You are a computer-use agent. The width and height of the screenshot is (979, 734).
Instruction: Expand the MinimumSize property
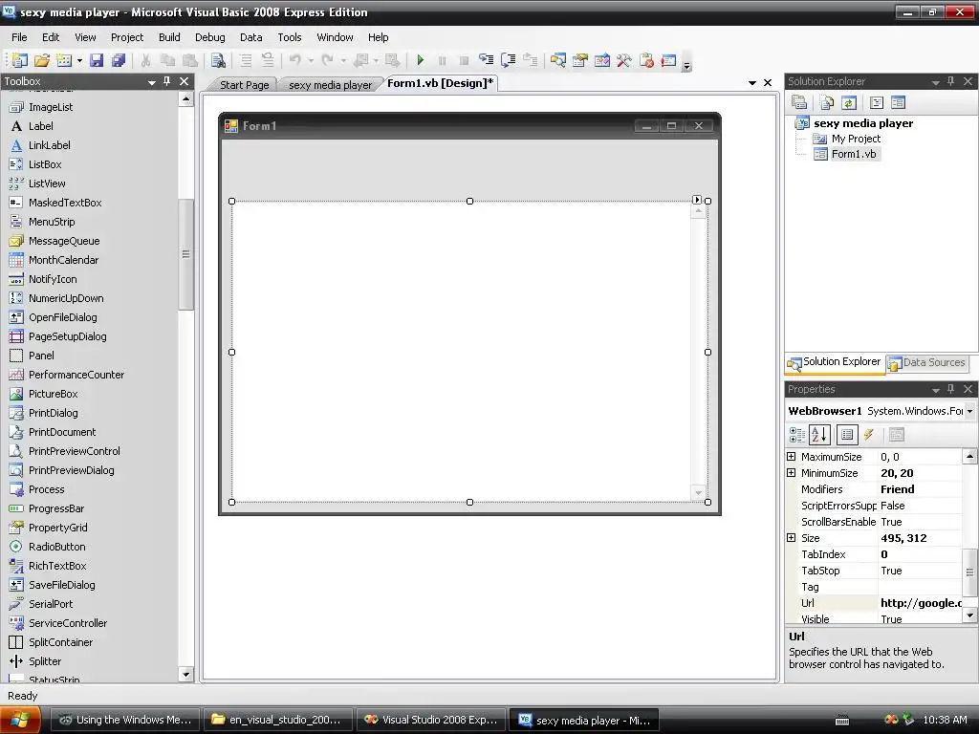tap(791, 473)
